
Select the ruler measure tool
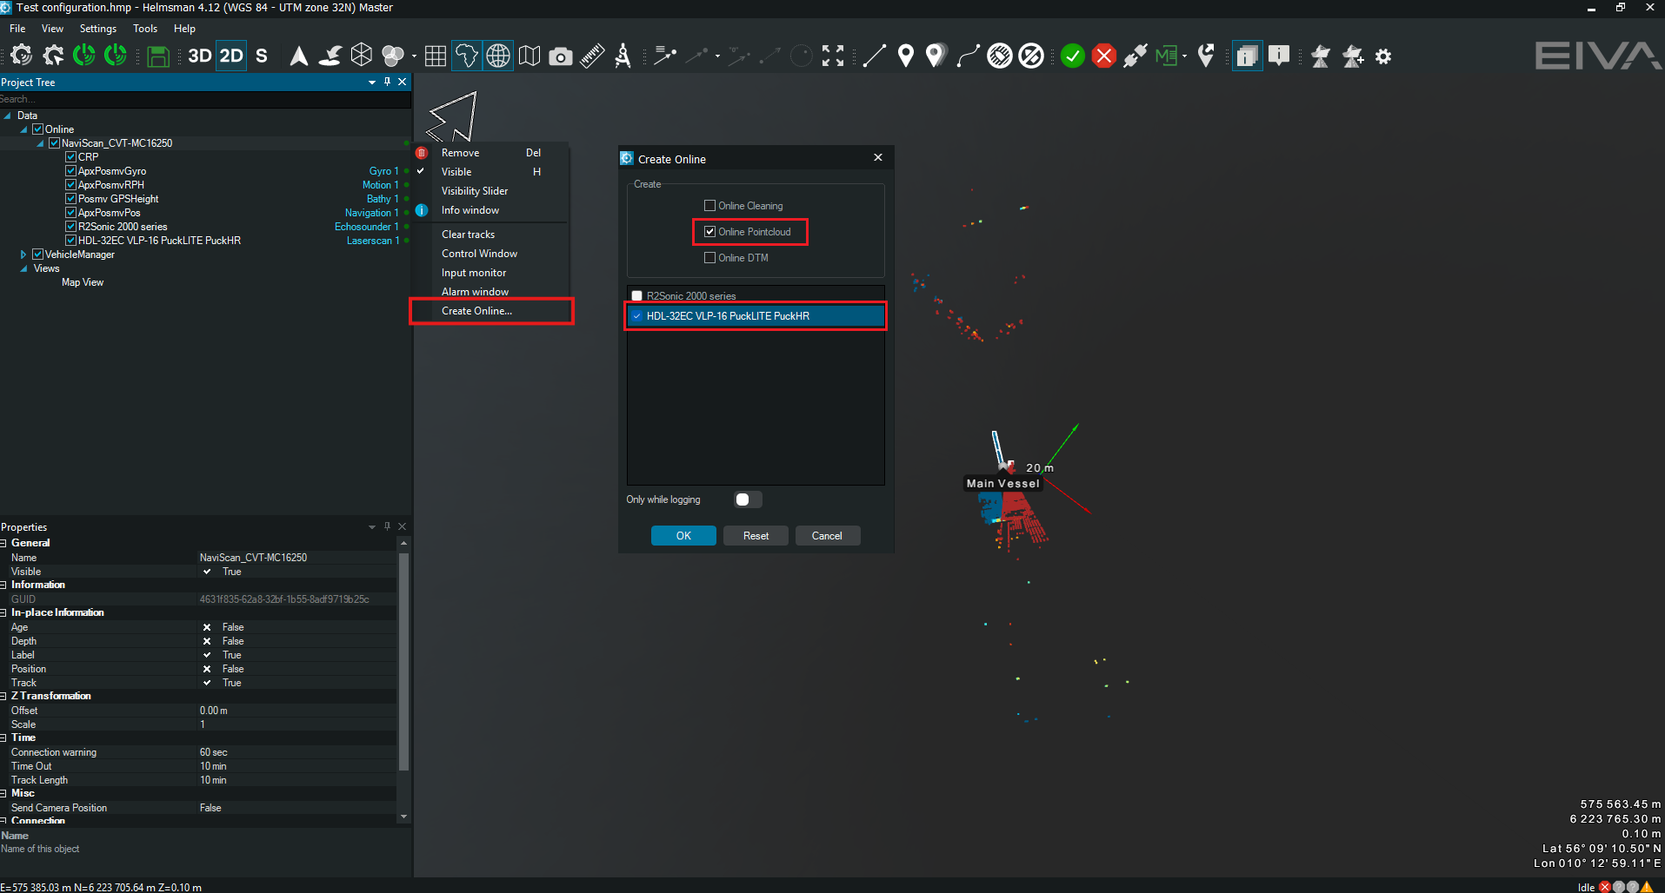pyautogui.click(x=592, y=56)
